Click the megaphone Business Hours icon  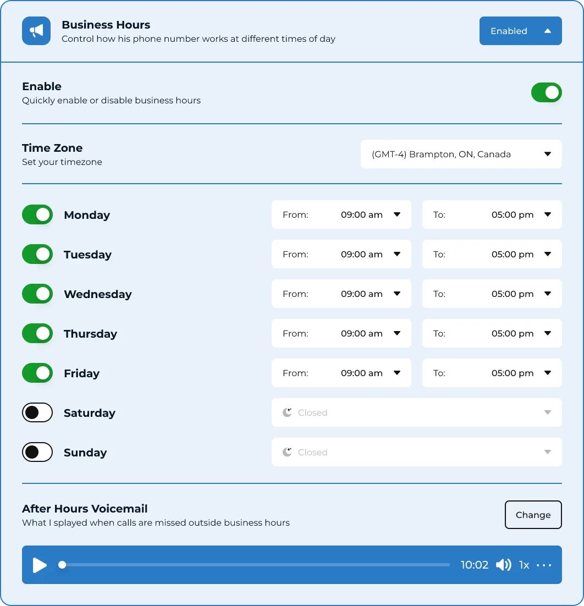pos(36,31)
